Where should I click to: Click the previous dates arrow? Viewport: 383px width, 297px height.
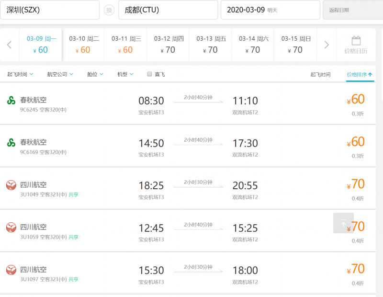(x=9, y=45)
